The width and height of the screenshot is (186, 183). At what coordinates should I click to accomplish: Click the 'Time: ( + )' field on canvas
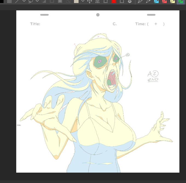click(150, 24)
